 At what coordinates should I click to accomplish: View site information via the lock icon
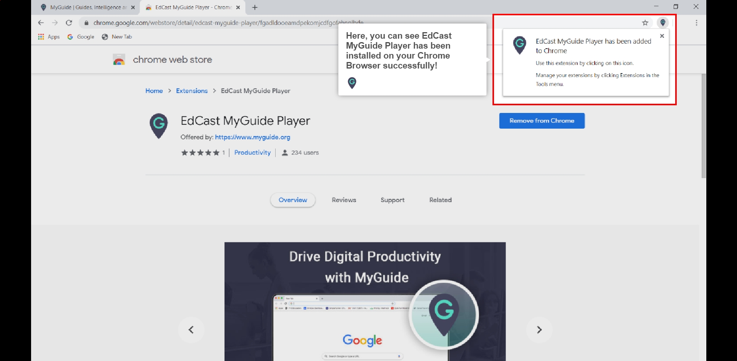pos(86,23)
